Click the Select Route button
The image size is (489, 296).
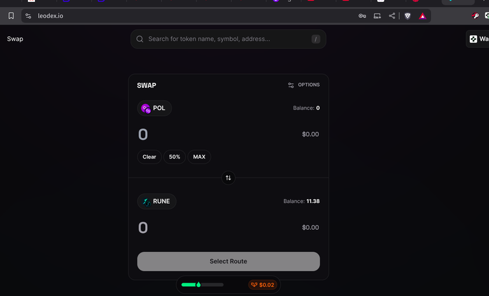click(x=229, y=262)
